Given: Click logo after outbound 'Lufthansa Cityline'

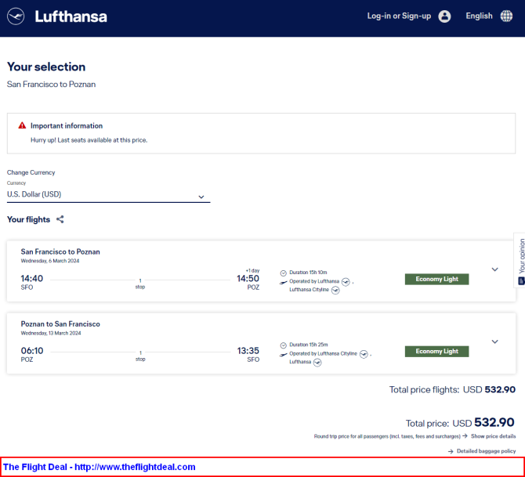Looking at the screenshot, I should (335, 291).
